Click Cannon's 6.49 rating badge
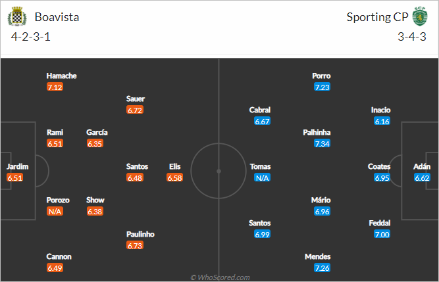 coord(55,268)
